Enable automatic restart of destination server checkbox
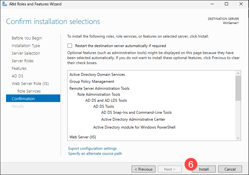Image resolution: width=249 pixels, height=175 pixels. click(x=70, y=46)
